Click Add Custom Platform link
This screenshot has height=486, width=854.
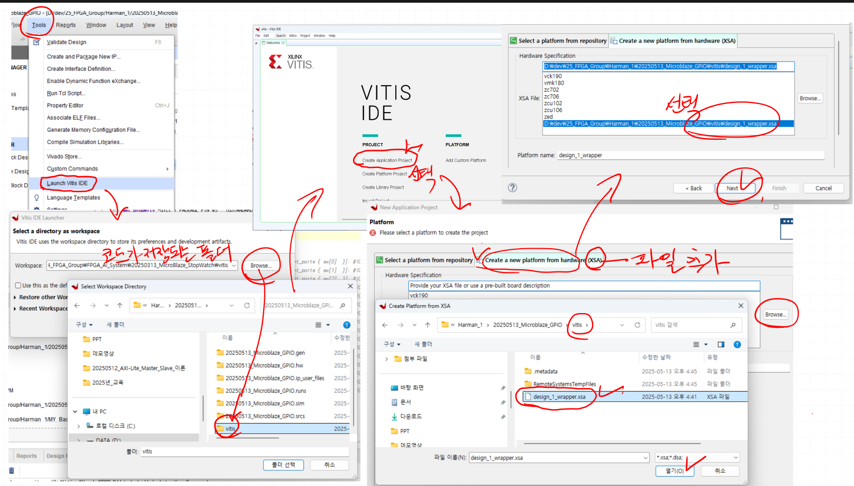pyautogui.click(x=466, y=160)
